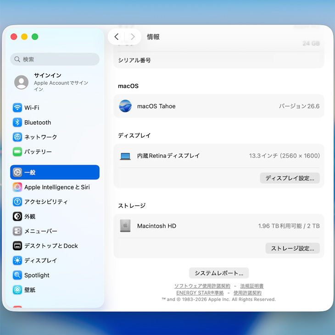Click the 検索 search field

(x=55, y=59)
